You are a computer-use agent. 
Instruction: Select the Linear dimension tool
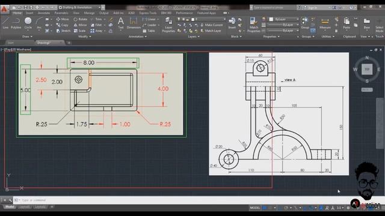coord(149,19)
